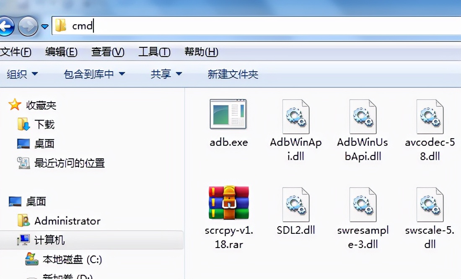The height and width of the screenshot is (279, 461).
Task: Select the SDL2.dll file icon
Action: 296,204
